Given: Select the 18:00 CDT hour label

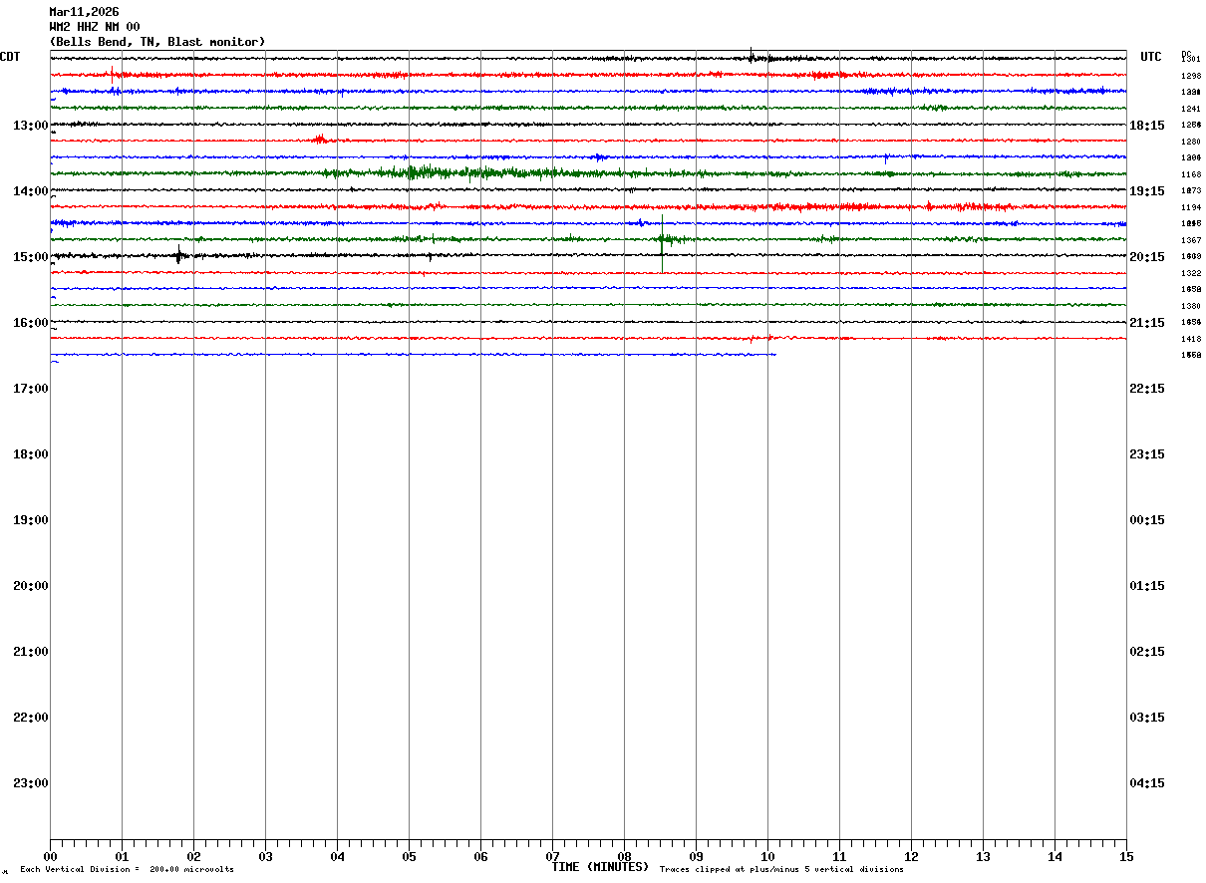Looking at the screenshot, I should coord(31,454).
